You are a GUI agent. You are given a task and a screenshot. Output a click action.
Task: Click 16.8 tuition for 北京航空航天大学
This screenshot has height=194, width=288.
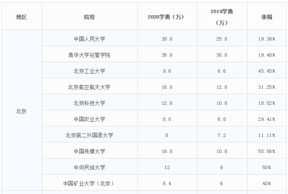click(167, 87)
